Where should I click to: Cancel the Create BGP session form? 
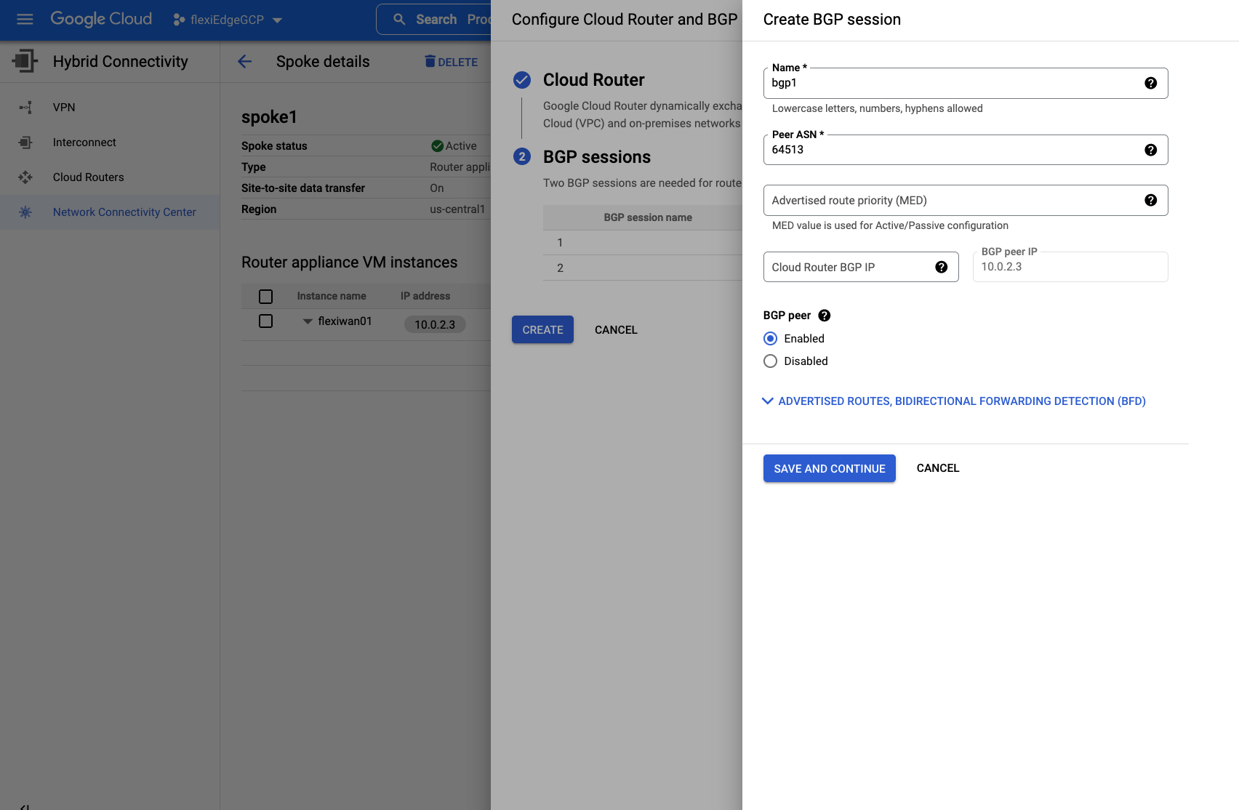937,468
